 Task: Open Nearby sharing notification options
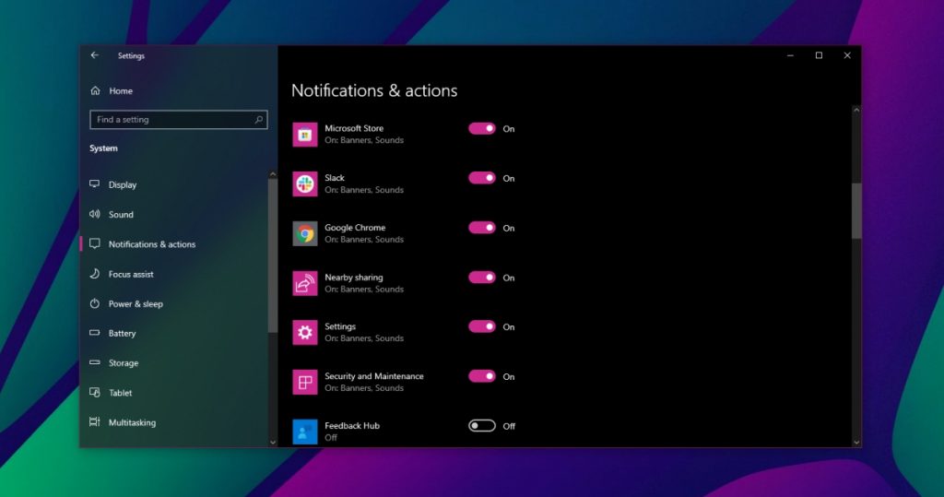coord(353,278)
